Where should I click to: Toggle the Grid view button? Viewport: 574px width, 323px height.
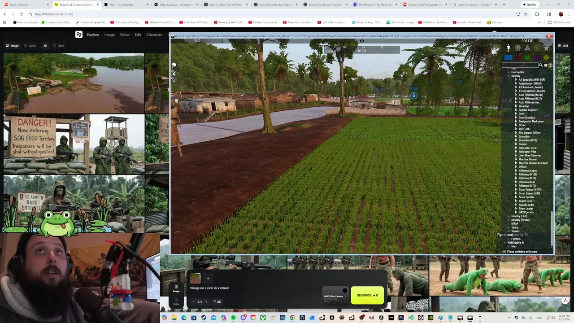563,45
